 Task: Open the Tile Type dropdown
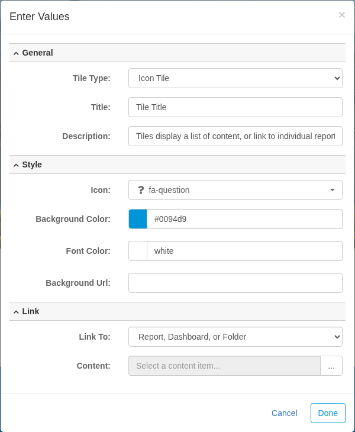(x=235, y=78)
